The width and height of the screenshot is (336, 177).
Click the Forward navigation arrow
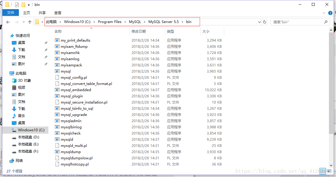[17, 22]
